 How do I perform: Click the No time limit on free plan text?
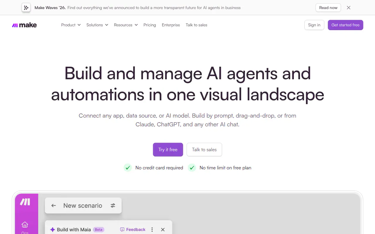click(225, 168)
